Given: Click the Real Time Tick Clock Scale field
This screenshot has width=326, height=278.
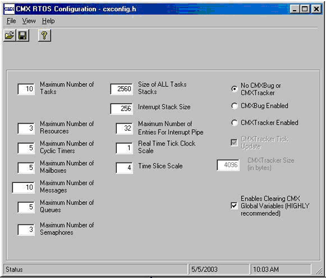Looking at the screenshot, I should tap(124, 148).
